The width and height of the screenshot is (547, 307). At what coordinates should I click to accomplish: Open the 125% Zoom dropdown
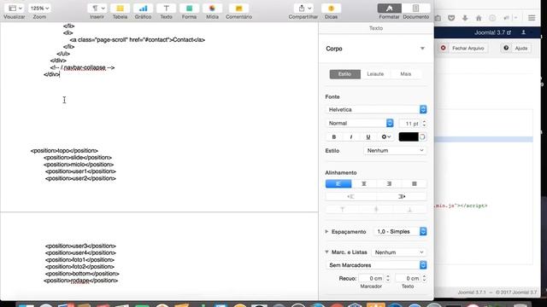tap(39, 8)
